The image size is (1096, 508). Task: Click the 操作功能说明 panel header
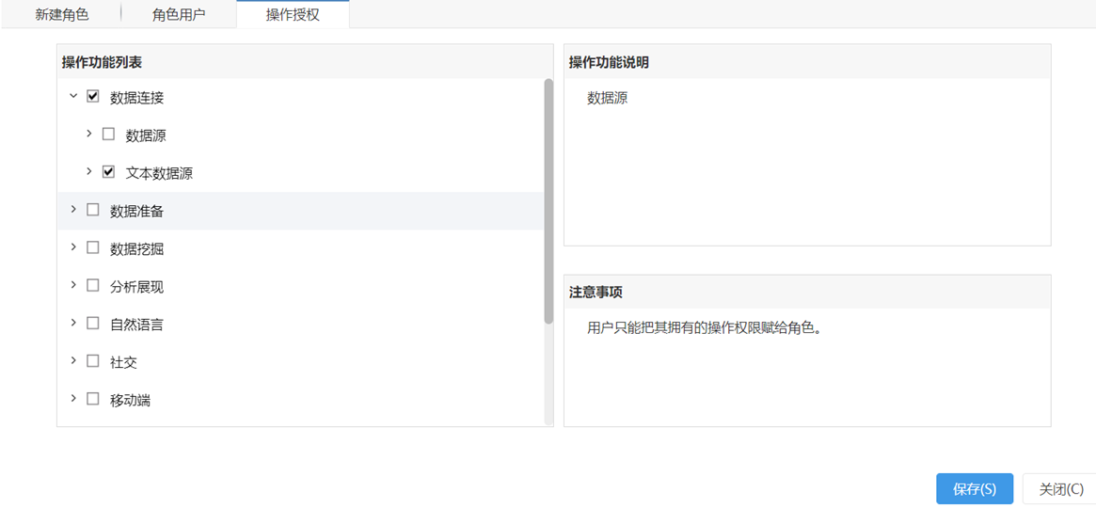point(807,62)
